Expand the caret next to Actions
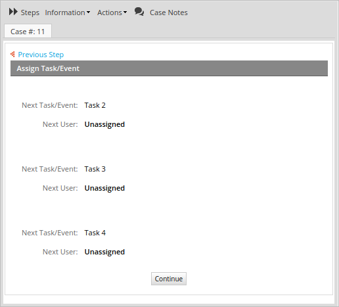 pos(125,12)
